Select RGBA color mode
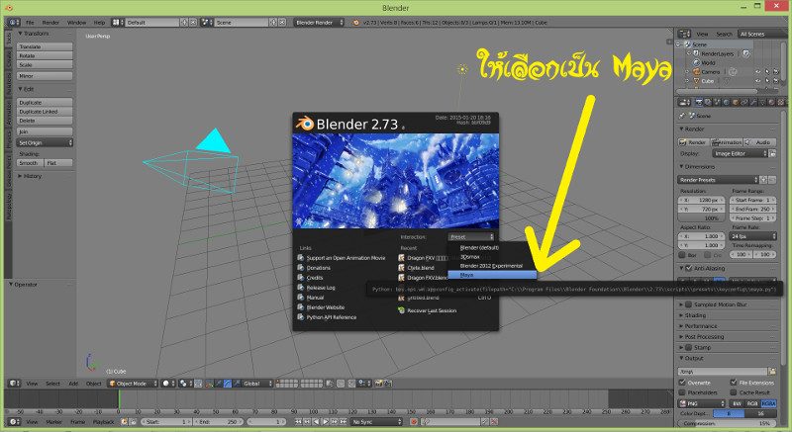The image size is (792, 432). pos(768,403)
